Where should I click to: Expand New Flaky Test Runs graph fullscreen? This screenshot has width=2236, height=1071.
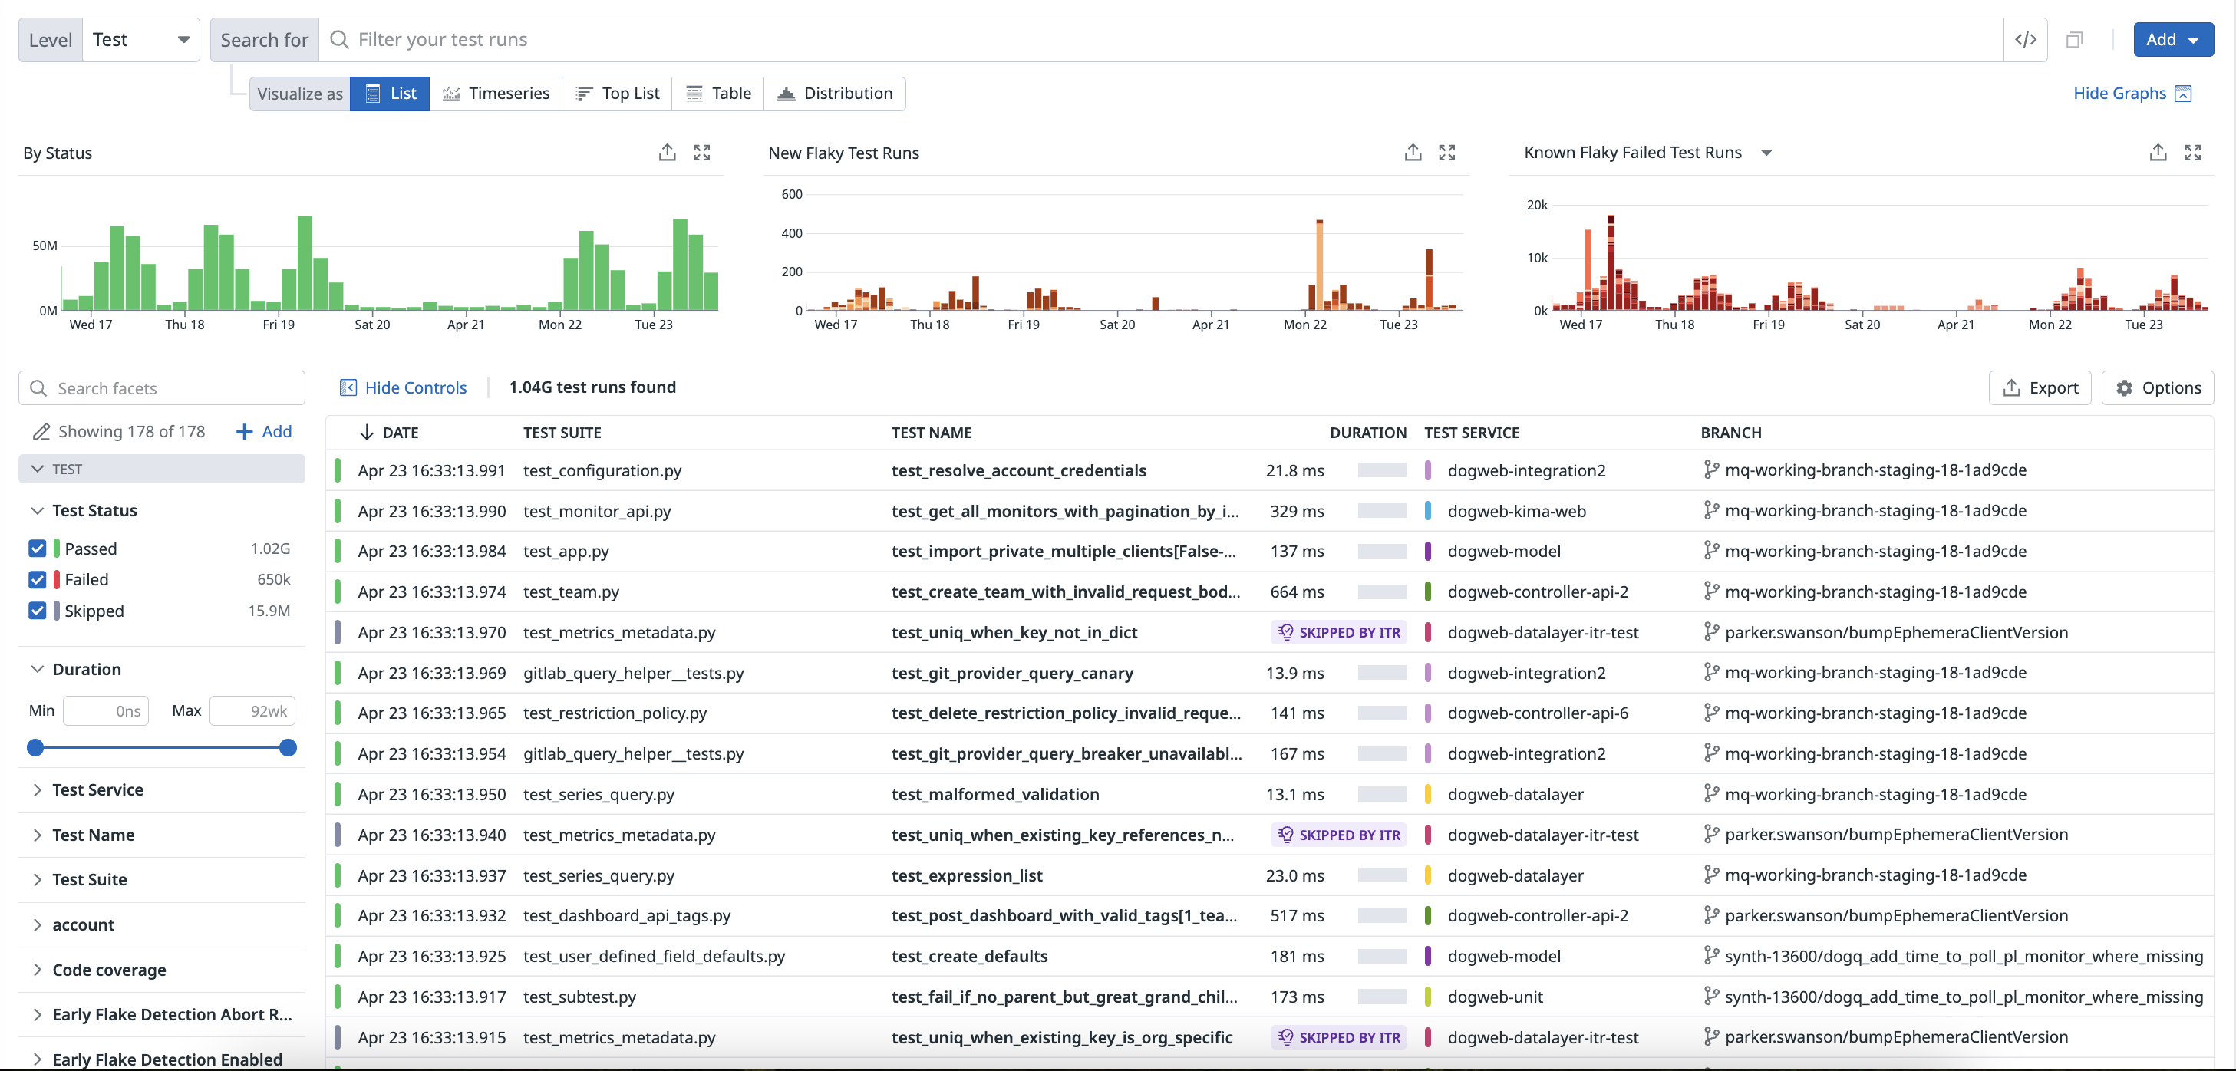[x=1446, y=153]
